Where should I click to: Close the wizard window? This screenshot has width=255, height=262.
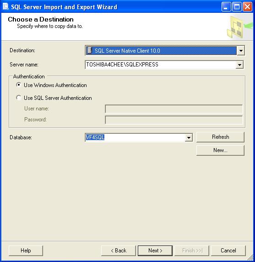click(x=247, y=7)
